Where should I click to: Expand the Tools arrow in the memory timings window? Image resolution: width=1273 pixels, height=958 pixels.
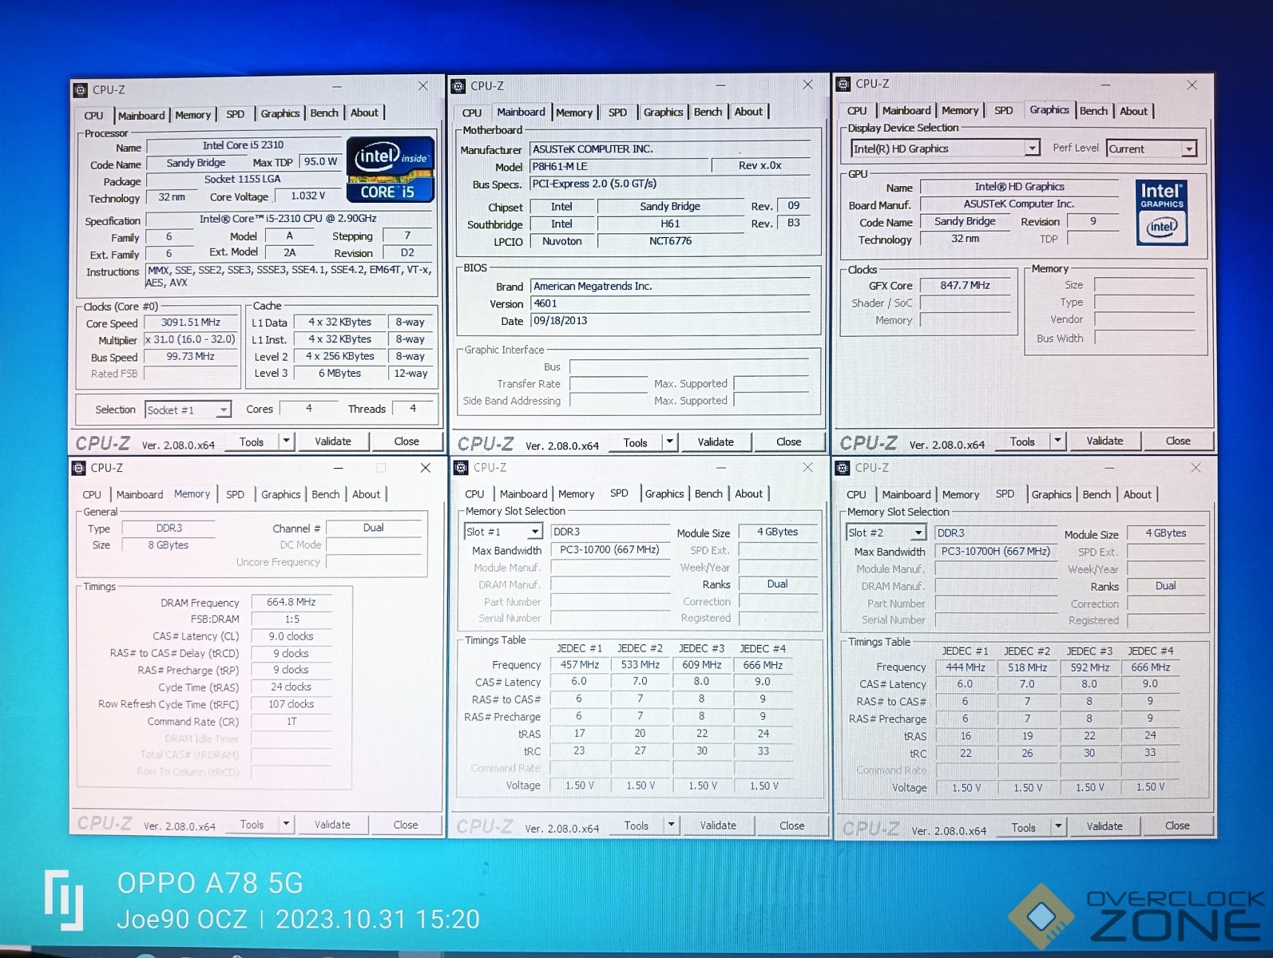[286, 824]
